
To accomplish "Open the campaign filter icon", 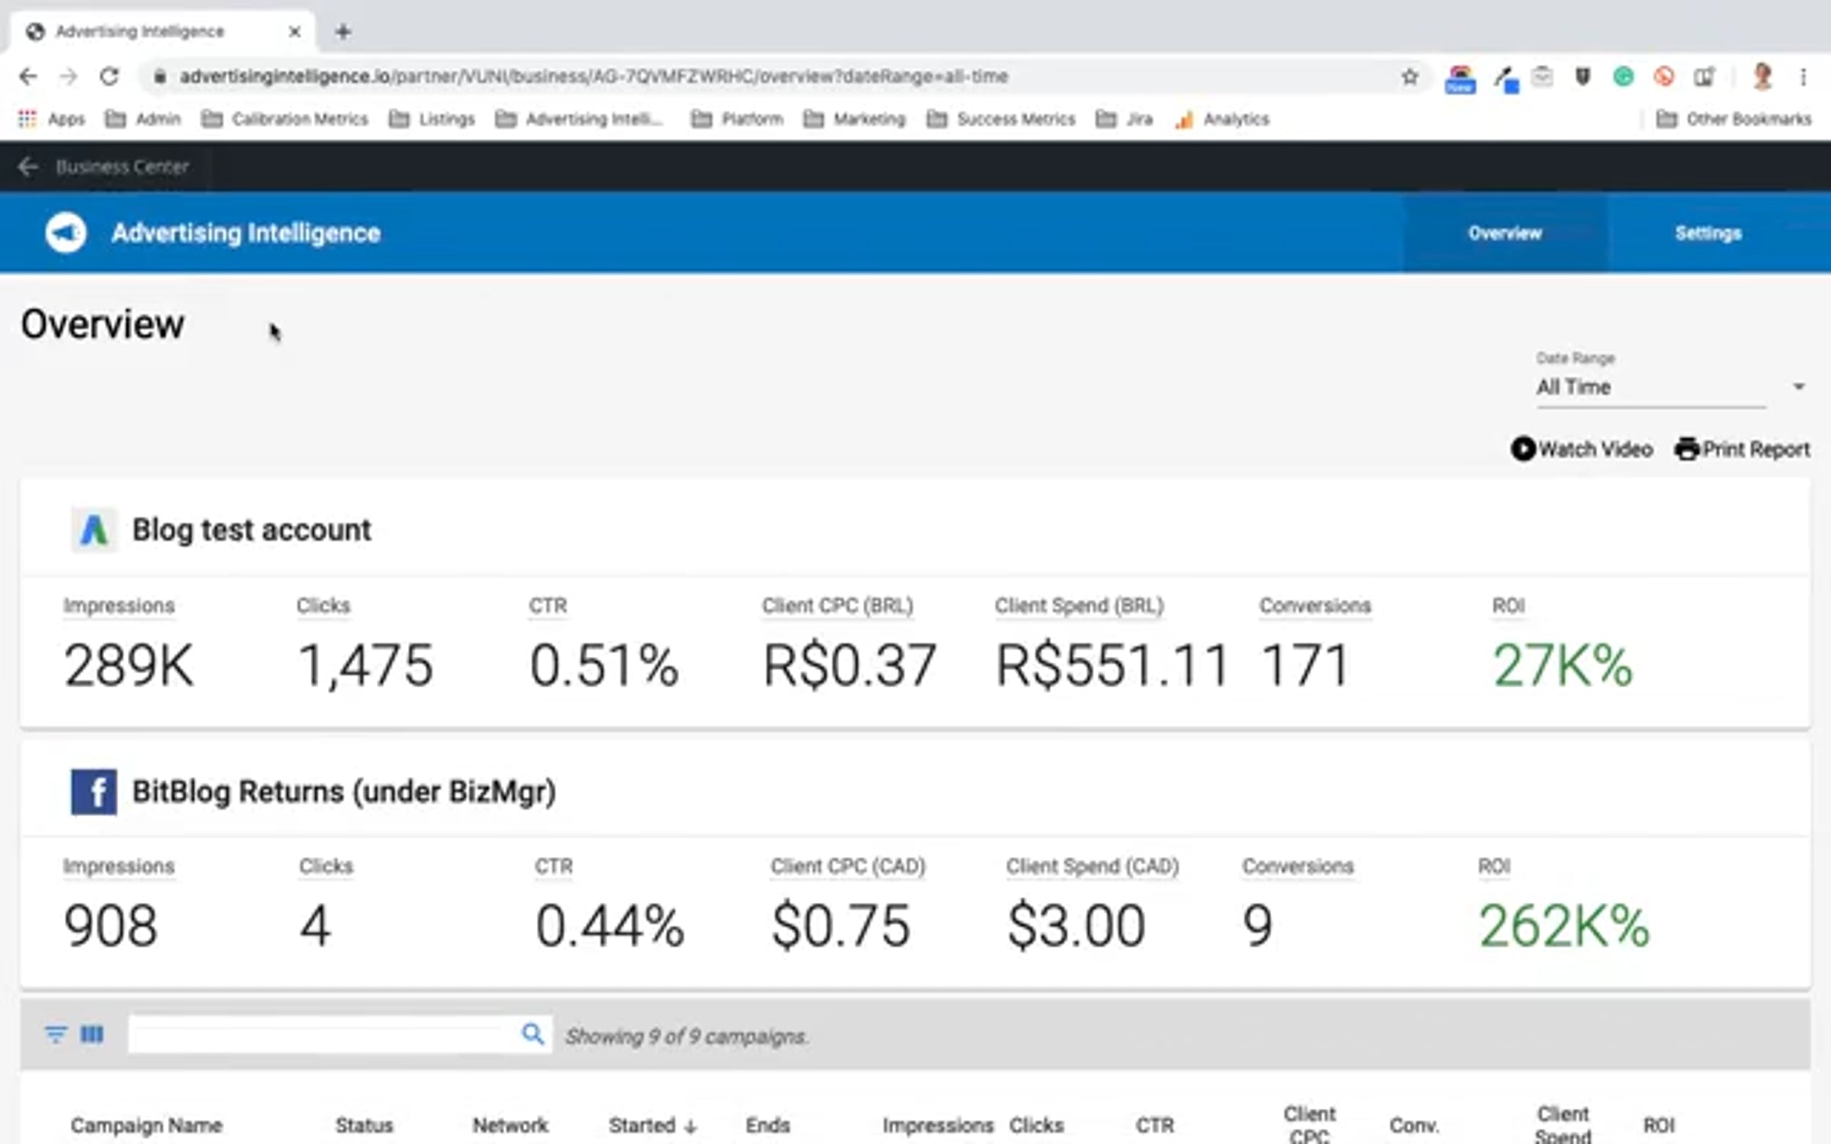I will [x=55, y=1034].
